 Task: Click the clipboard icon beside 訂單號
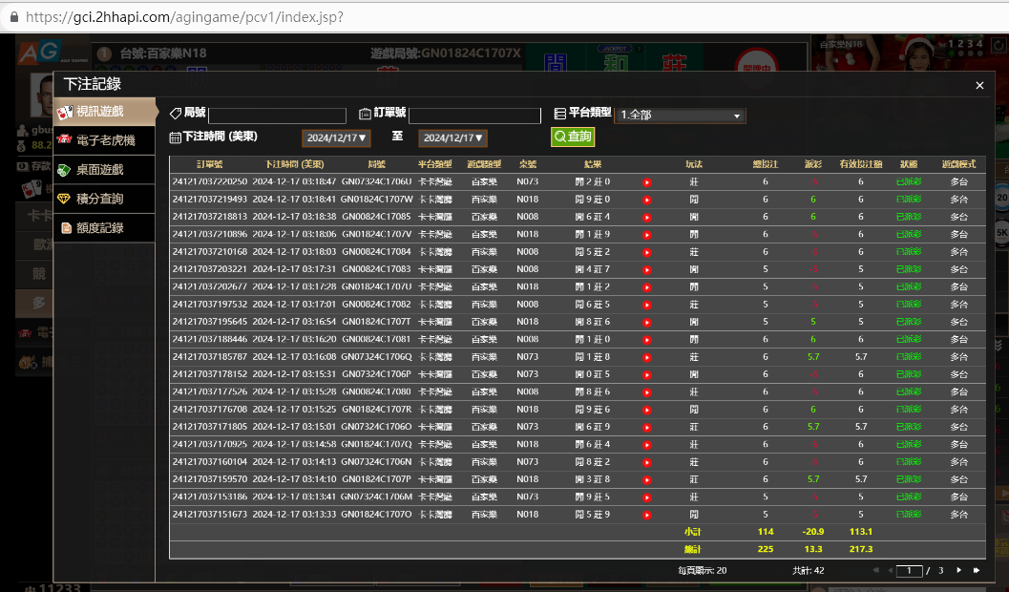click(365, 114)
